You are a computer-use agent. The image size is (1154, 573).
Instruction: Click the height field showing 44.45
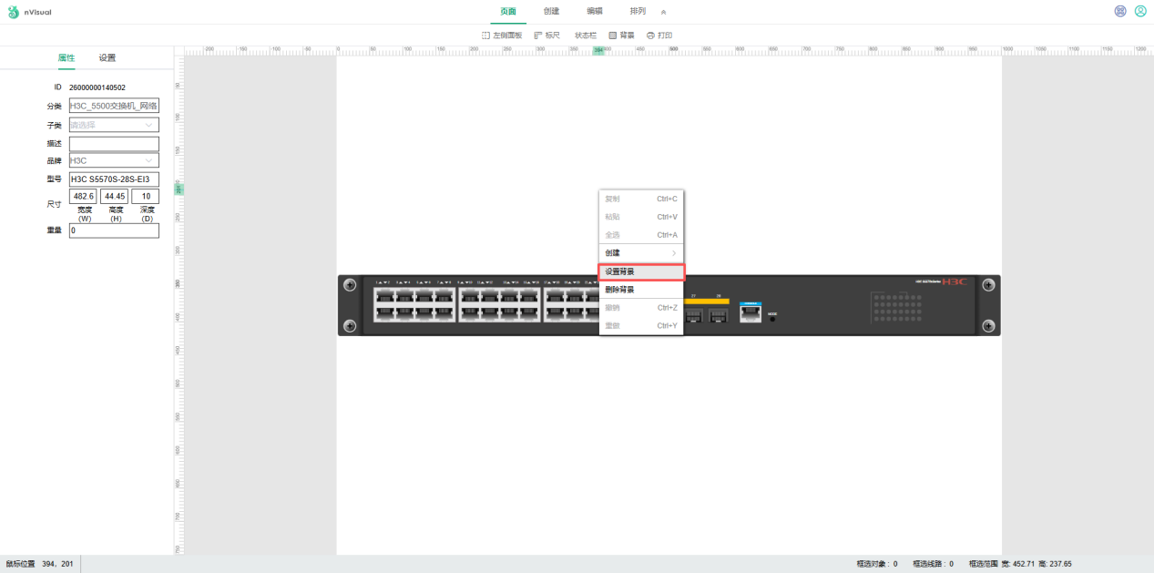[x=114, y=196]
